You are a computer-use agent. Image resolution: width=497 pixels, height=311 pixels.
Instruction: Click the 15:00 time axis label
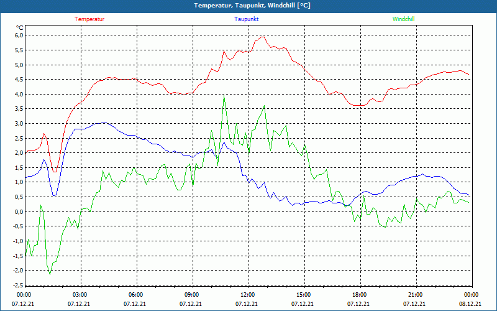(304, 295)
